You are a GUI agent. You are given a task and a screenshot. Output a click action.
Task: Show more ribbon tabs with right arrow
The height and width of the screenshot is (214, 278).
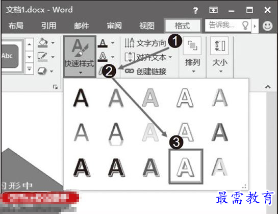[x=255, y=26]
